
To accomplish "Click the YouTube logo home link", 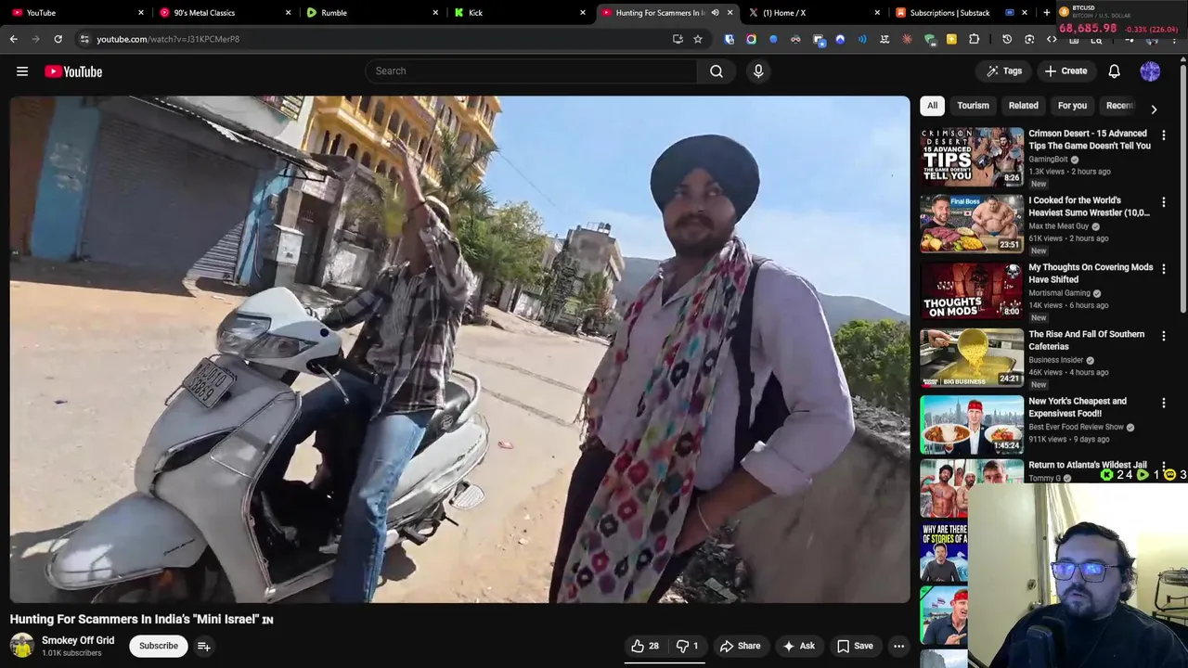I will coord(73,71).
